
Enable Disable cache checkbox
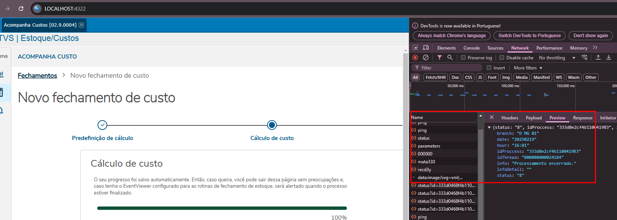pos(502,57)
